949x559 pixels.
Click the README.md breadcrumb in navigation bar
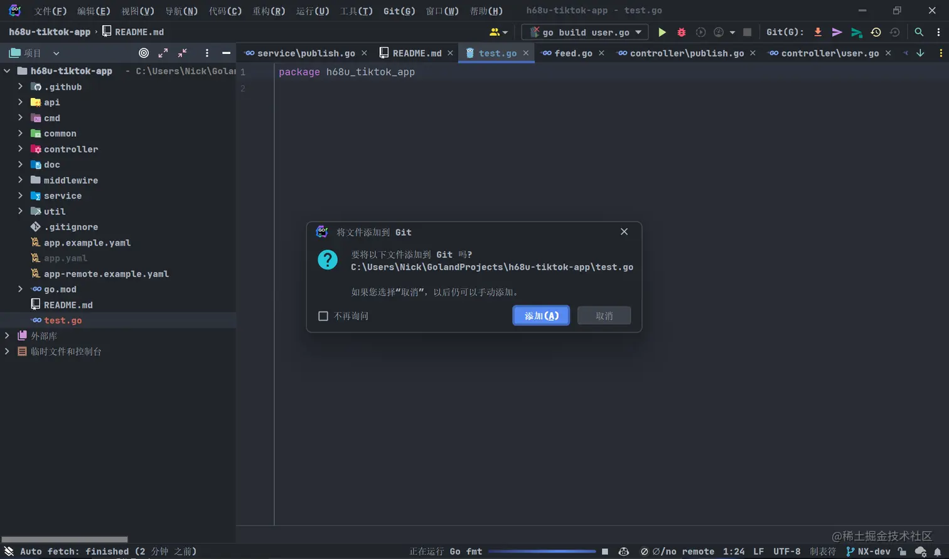(132, 32)
